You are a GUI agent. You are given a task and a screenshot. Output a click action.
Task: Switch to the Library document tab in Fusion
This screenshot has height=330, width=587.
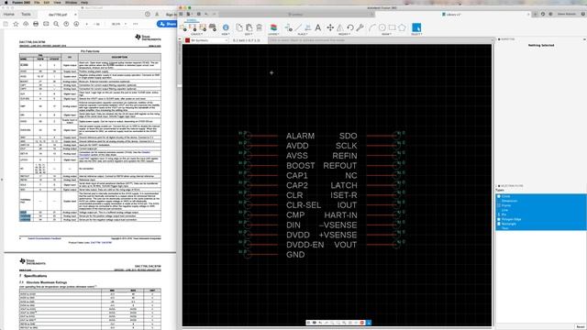click(x=451, y=15)
